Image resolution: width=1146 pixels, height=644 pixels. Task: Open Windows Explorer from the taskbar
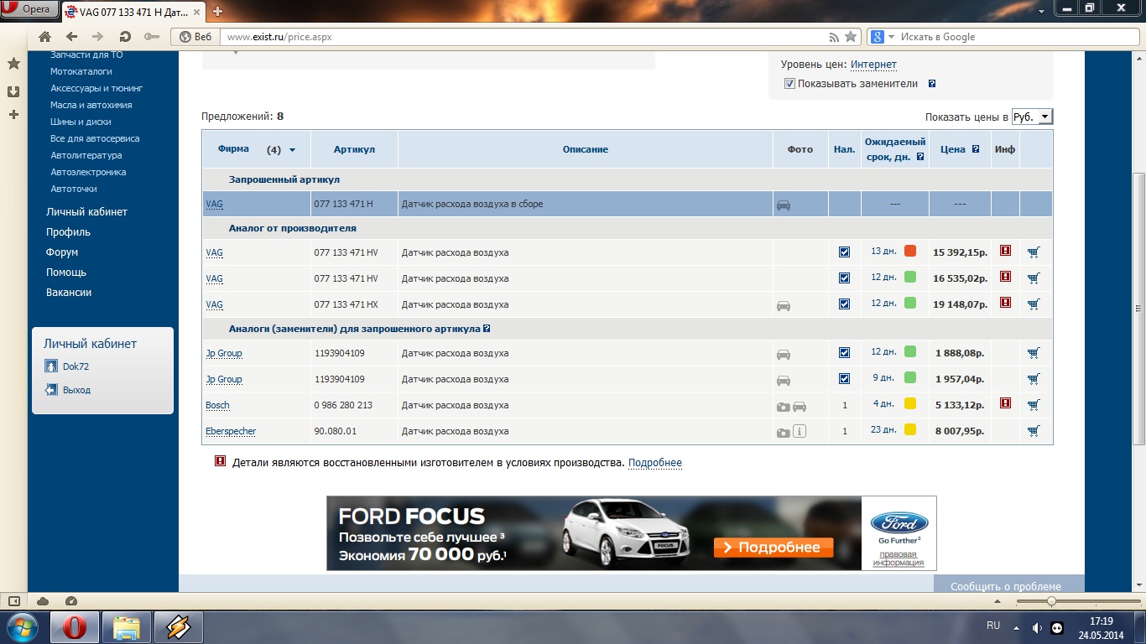127,627
